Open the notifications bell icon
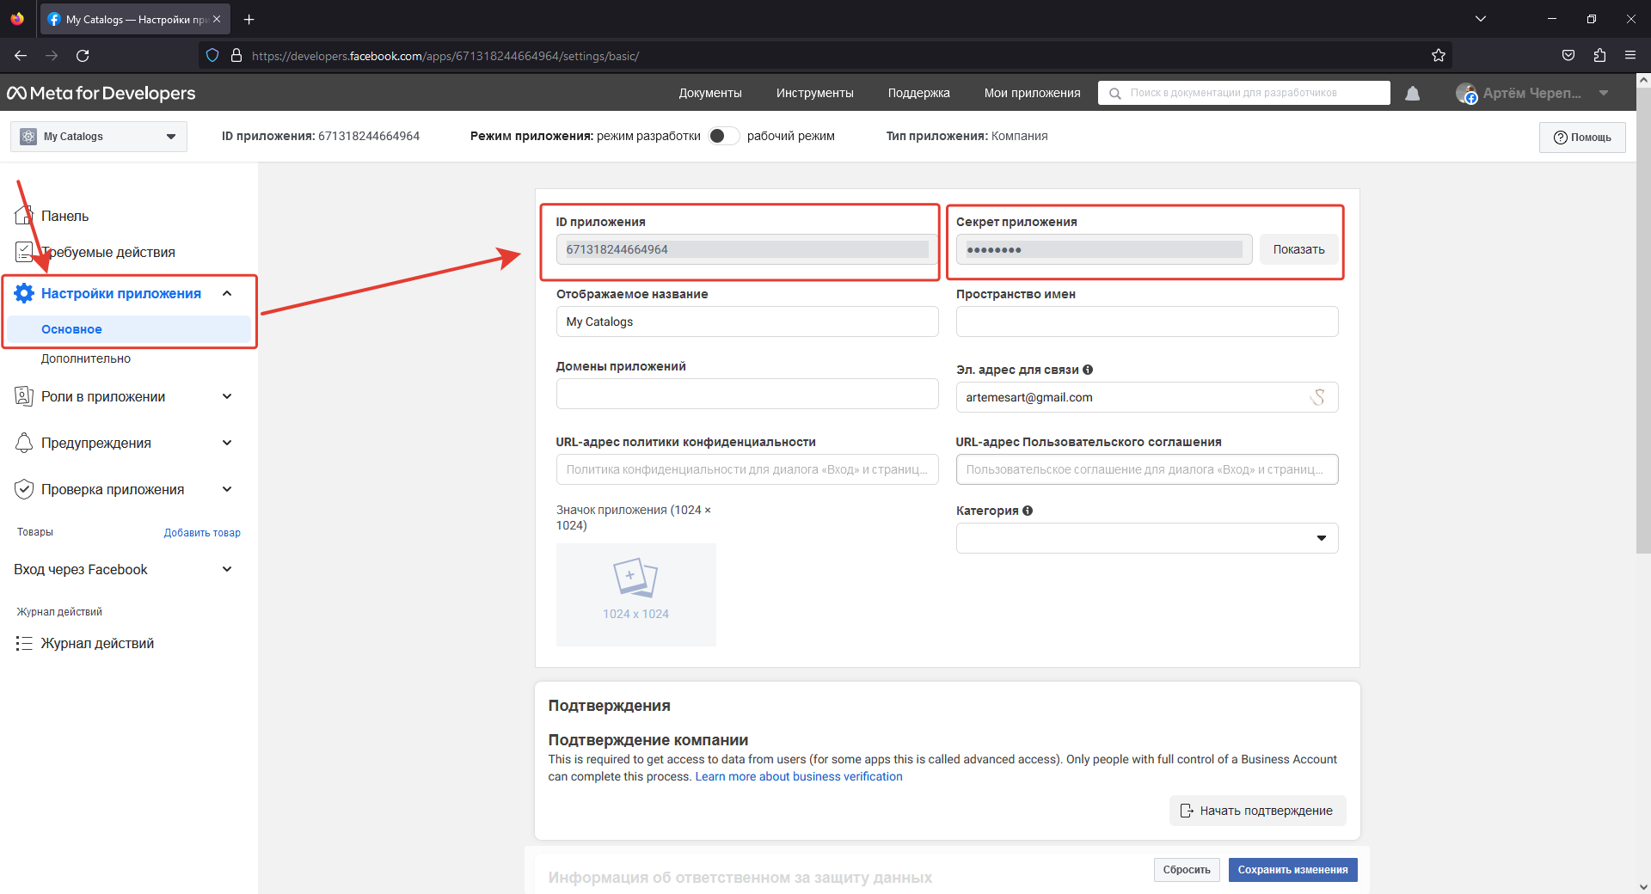The image size is (1651, 894). (1412, 93)
